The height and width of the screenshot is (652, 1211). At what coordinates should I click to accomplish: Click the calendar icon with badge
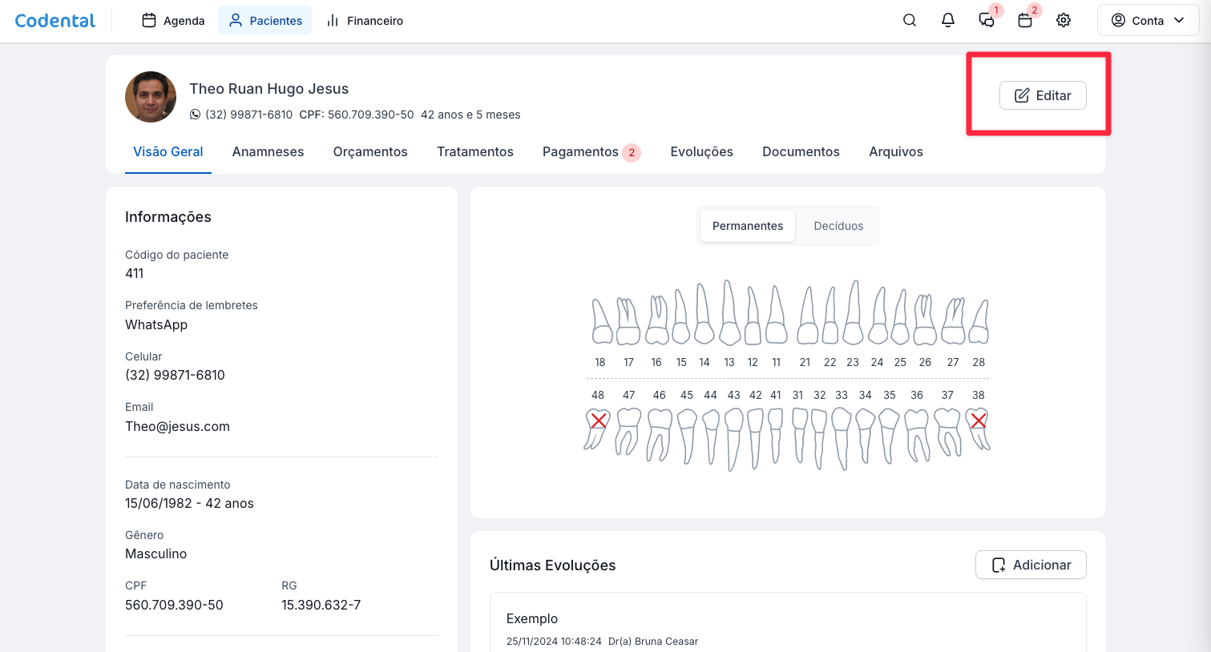1025,21
